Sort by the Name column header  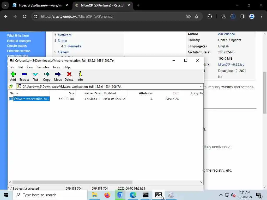[29, 93]
